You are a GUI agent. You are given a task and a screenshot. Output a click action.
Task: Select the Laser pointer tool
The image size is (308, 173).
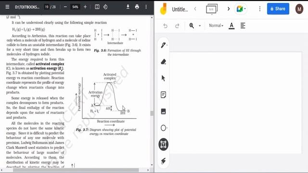pos(164,161)
